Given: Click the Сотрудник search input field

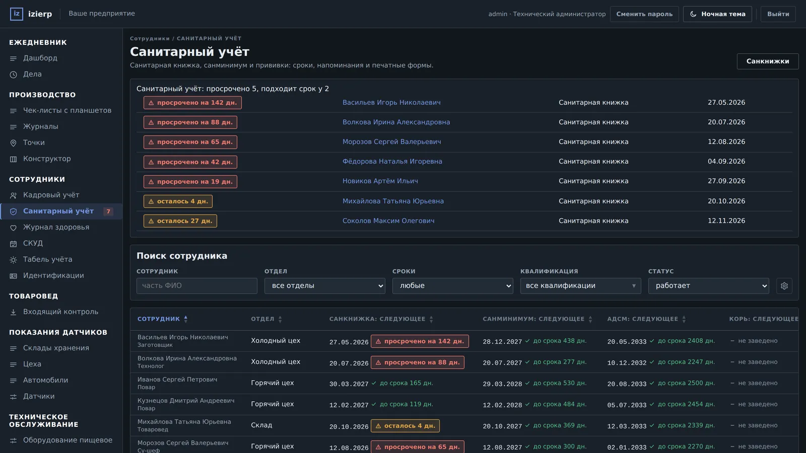Looking at the screenshot, I should tap(197, 286).
